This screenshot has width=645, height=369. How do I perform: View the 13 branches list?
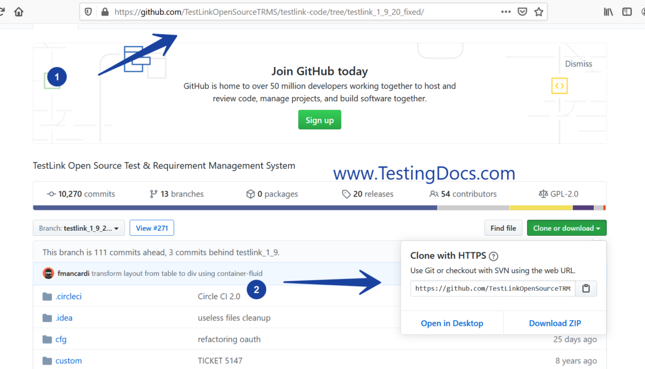177,194
